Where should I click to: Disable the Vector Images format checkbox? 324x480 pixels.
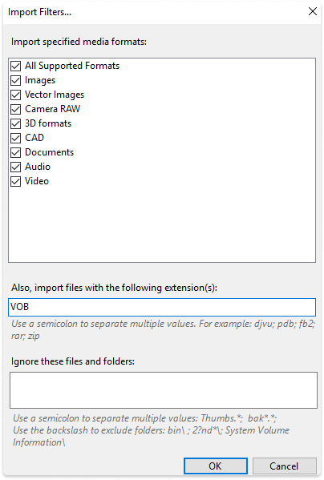15,95
